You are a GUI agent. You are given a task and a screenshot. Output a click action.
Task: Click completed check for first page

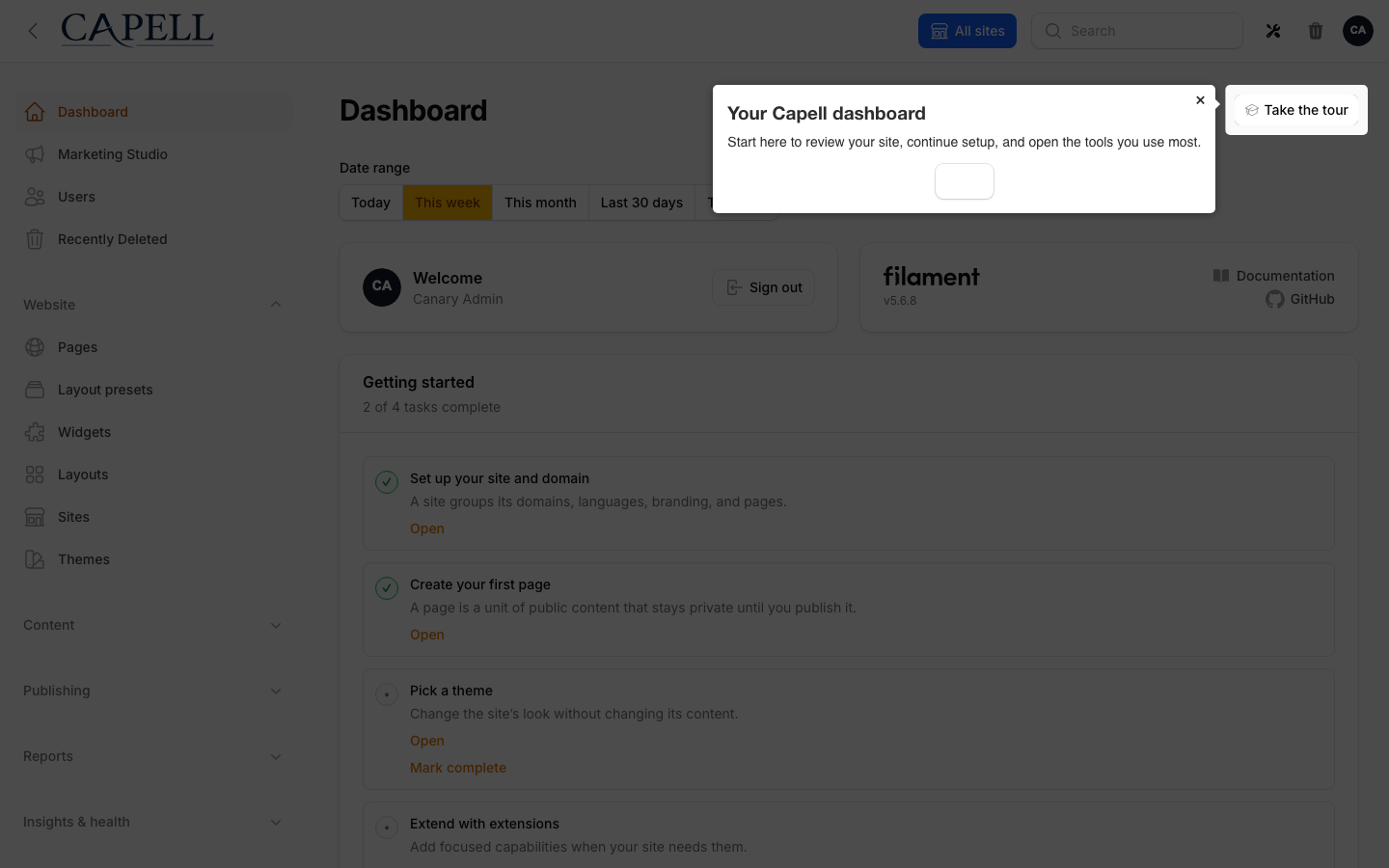(387, 588)
